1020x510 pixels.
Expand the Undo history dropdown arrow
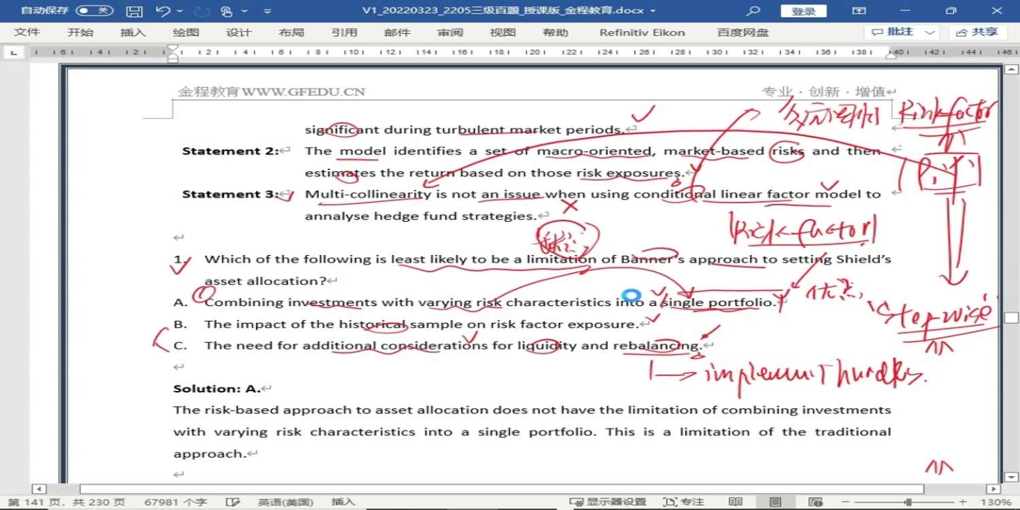pos(180,11)
